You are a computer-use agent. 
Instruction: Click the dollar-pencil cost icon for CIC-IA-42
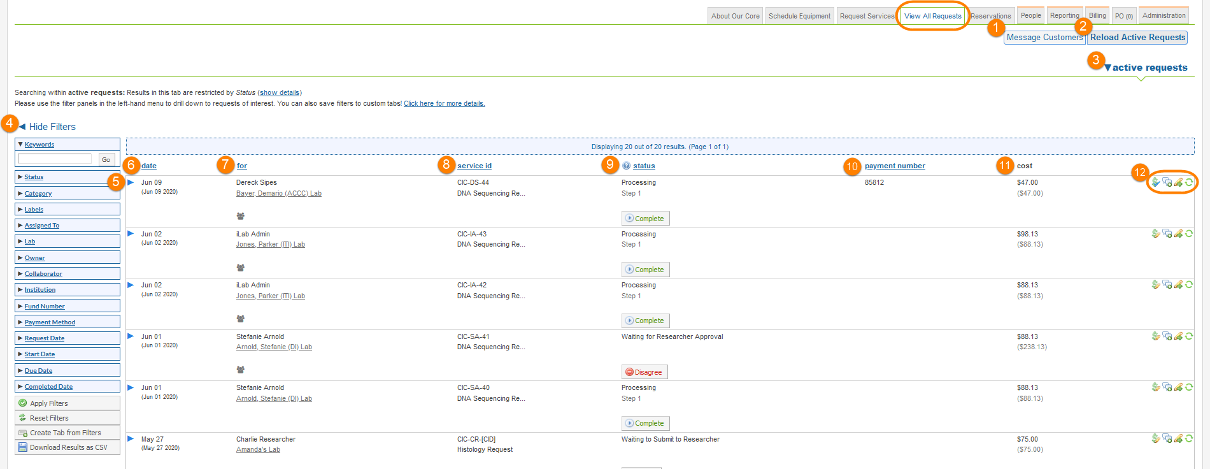point(1156,285)
